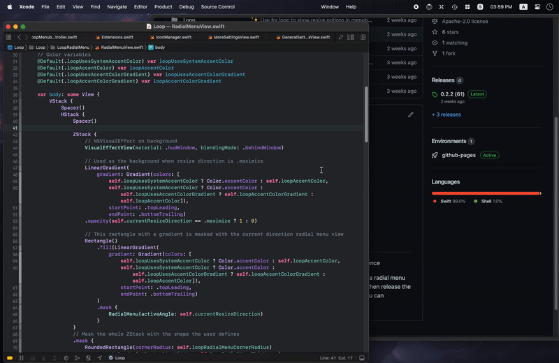Go forward with the right chevron arrow
Screen dimensions: 559x363
click(x=26, y=37)
